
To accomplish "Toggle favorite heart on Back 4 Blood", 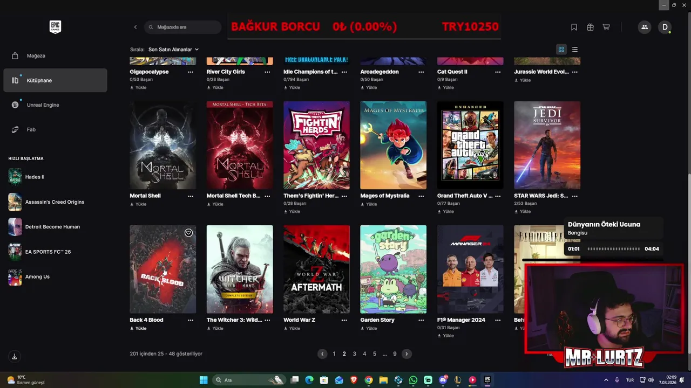I will (188, 233).
